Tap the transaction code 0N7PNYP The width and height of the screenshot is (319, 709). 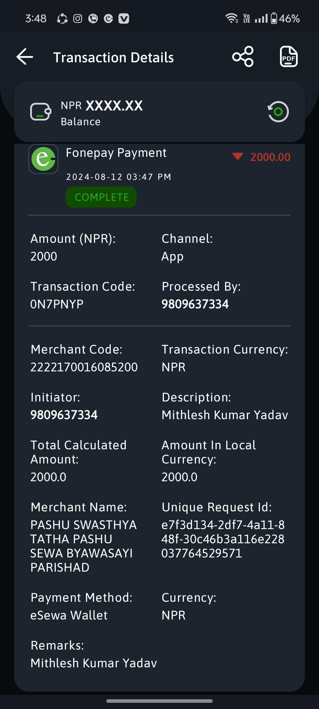pos(57,304)
